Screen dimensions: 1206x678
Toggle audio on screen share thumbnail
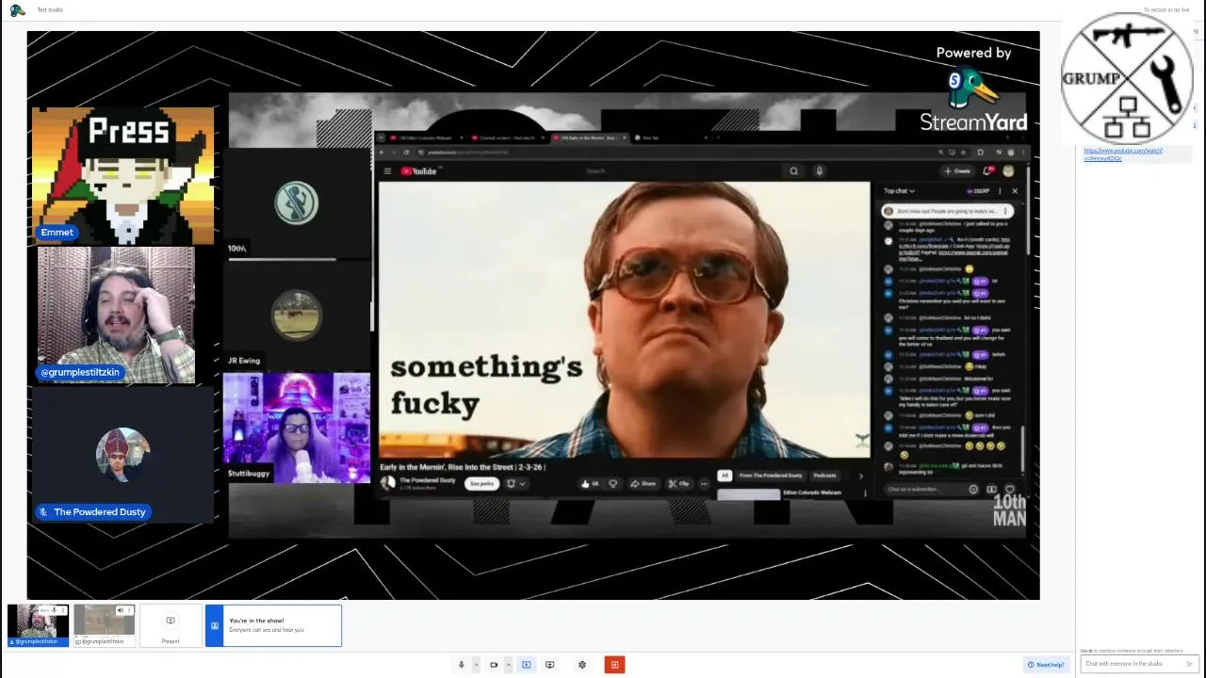[120, 610]
